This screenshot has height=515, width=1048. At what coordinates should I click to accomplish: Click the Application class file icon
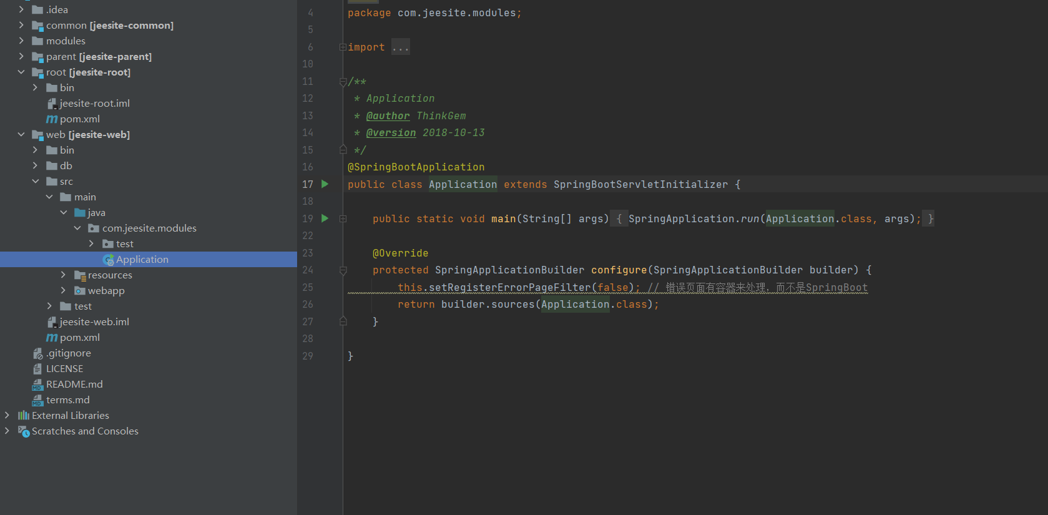click(x=108, y=260)
